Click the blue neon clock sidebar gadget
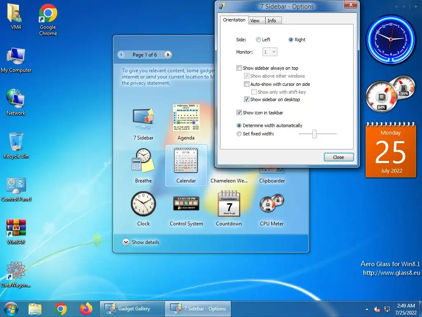 (391, 39)
